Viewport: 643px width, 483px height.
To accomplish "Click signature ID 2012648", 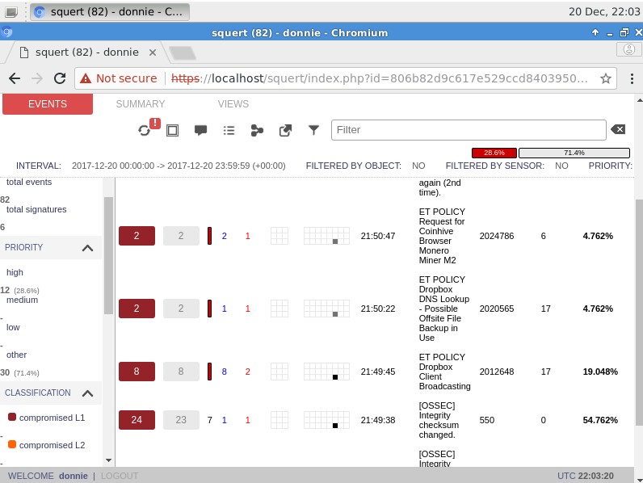I will click(x=497, y=372).
